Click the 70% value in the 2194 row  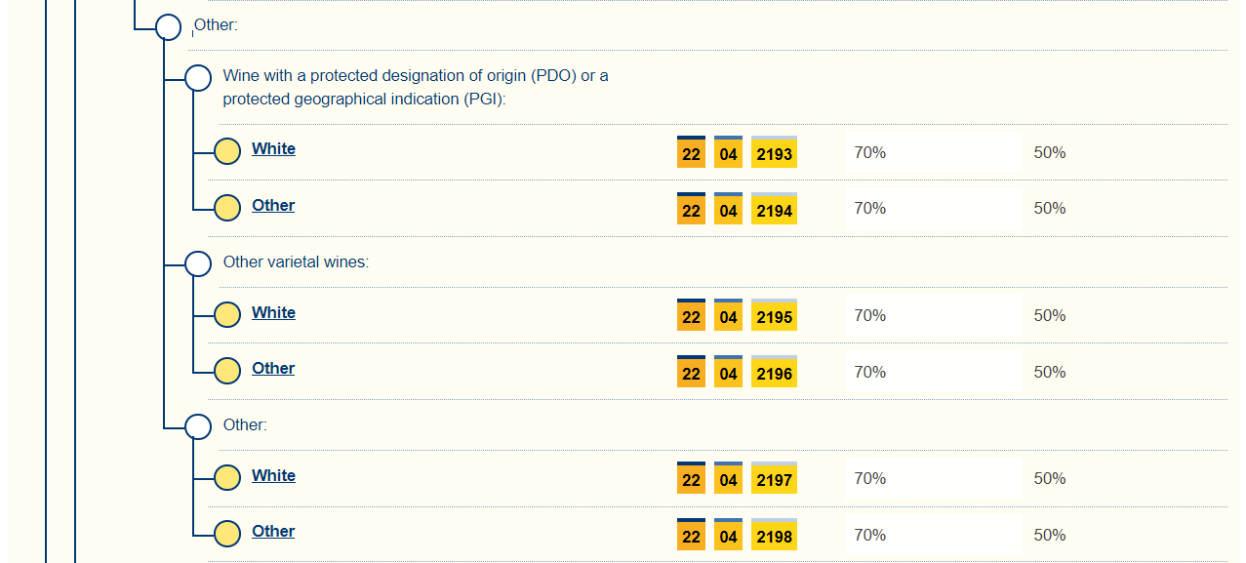point(869,209)
